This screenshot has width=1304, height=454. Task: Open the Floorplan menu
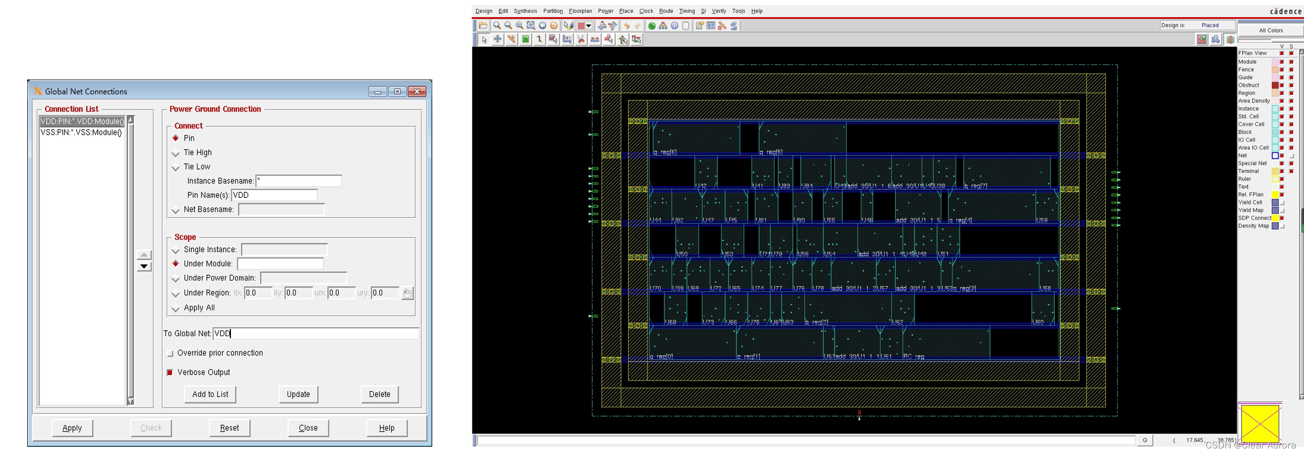[x=580, y=11]
